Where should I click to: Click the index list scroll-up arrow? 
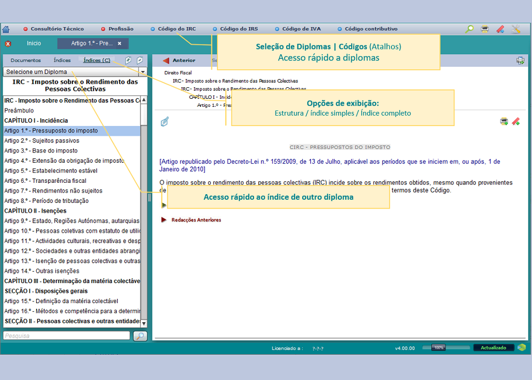pos(144,100)
